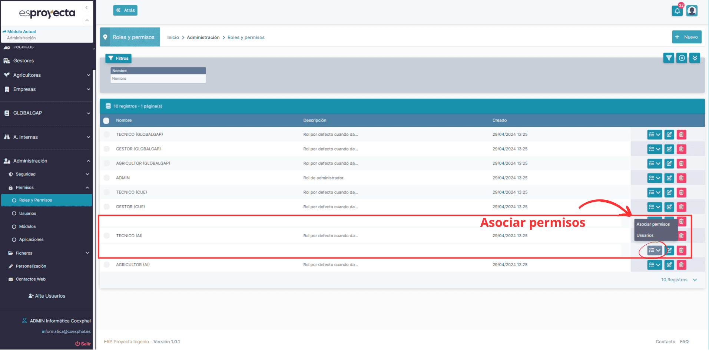
Task: Edit the ADMIN role with the pencil icon
Action: 669,178
